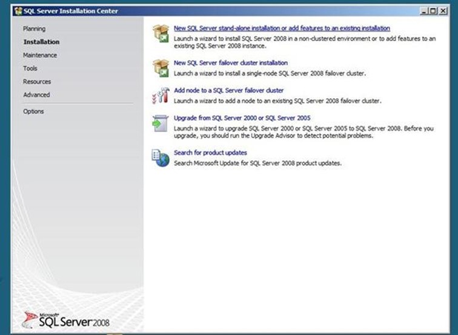Click the SQL Server Installation Center title icon
458x335 pixels.
point(18,11)
